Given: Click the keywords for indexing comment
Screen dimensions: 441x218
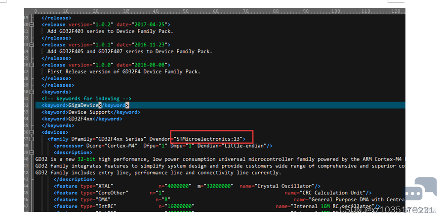Looking at the screenshot, I should (86, 98).
